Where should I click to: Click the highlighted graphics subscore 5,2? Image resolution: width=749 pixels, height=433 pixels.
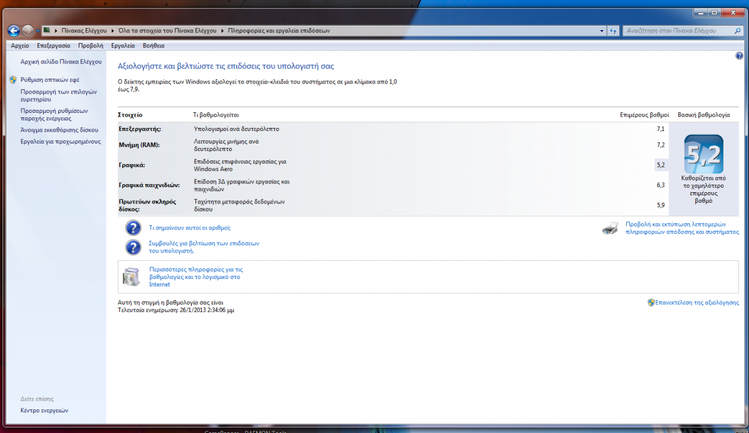point(661,165)
